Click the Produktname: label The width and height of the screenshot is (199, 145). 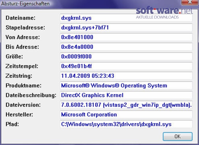click(x=24, y=86)
